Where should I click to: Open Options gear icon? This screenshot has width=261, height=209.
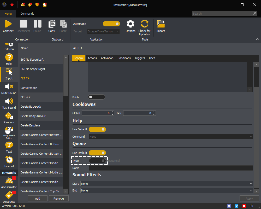click(x=130, y=24)
